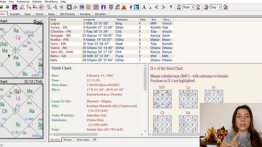Click the square chart grid icon
262x147 pixels.
[69, 7]
